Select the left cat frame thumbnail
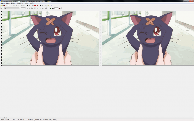Image resolution: width=194 pixels, height=121 pixels. [x=51, y=38]
